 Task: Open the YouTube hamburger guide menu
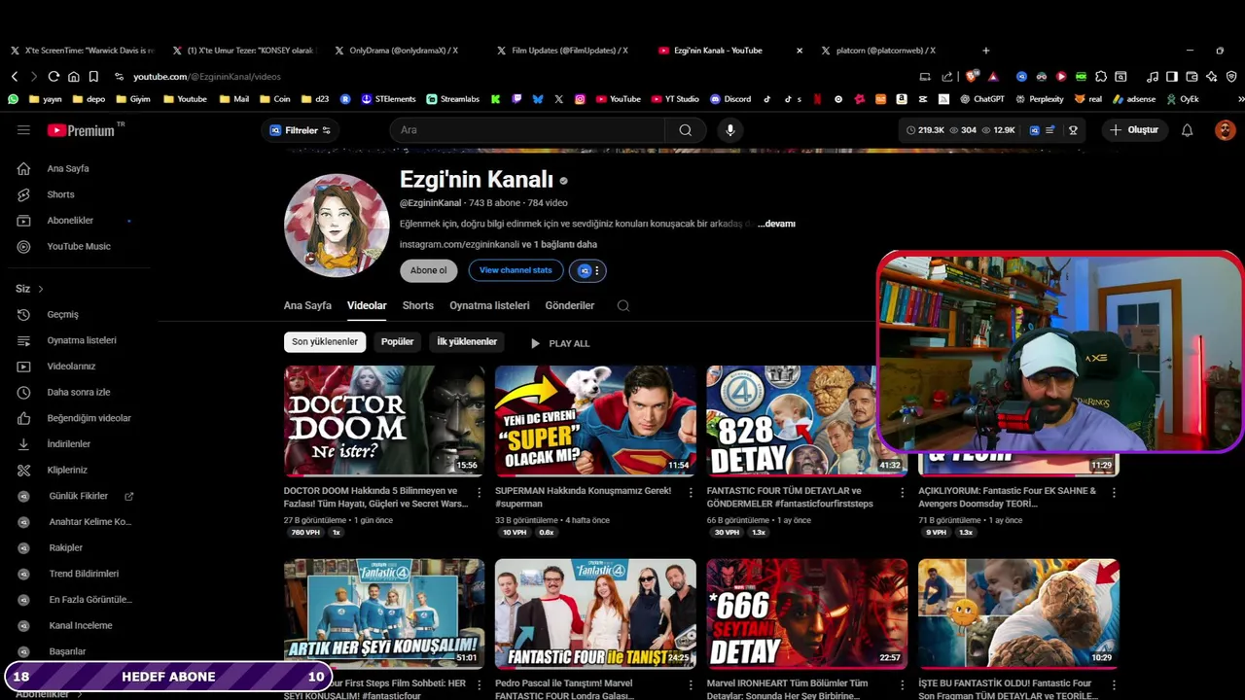(23, 130)
